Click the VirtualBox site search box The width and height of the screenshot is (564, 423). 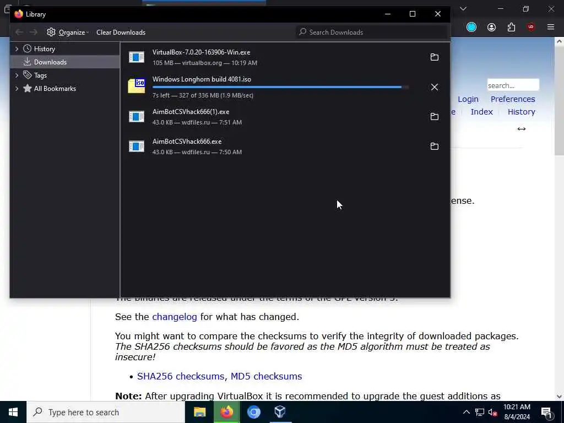click(513, 85)
